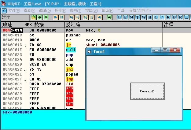Click the 地址 column header

click(12, 25)
